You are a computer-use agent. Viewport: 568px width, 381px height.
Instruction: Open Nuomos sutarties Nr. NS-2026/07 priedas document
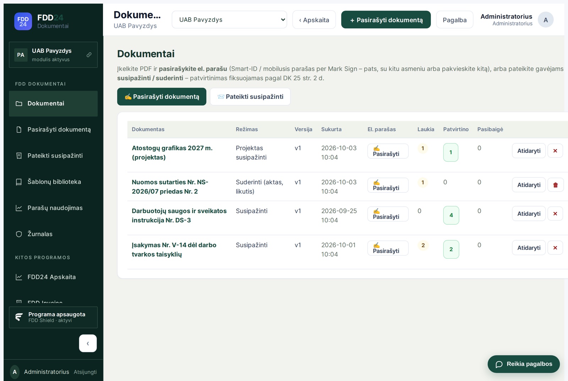point(170,187)
